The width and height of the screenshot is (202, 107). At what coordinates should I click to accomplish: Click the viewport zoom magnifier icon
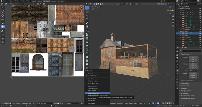(x=173, y=16)
